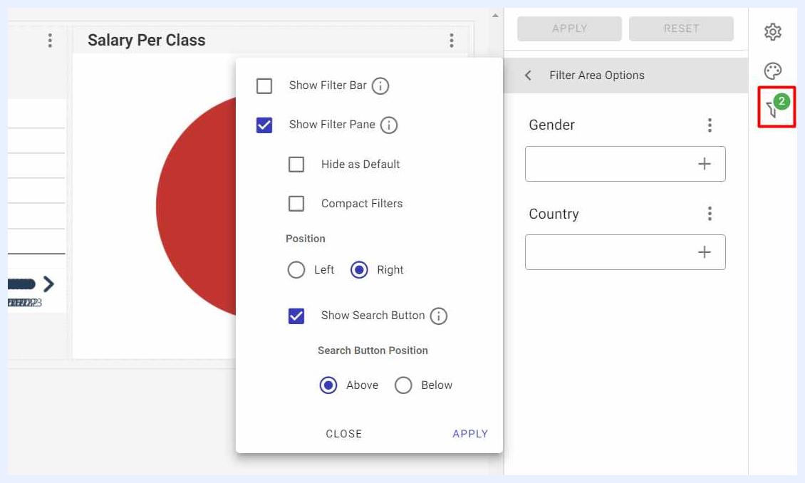Click the info icon beside Show Filter Bar
805x483 pixels.
coord(380,85)
